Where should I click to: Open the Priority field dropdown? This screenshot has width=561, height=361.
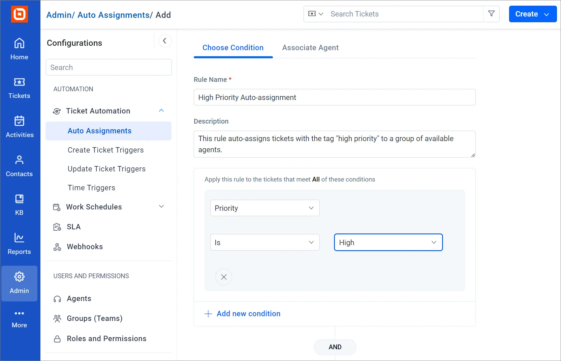pyautogui.click(x=265, y=208)
